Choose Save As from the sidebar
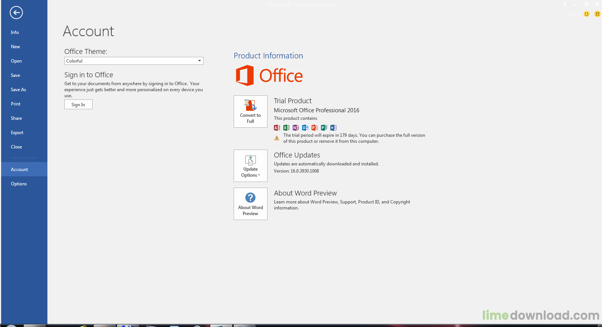 point(24,90)
